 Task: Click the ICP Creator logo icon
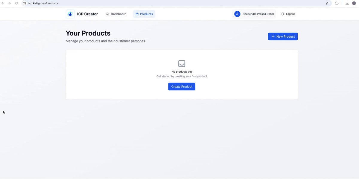point(70,14)
